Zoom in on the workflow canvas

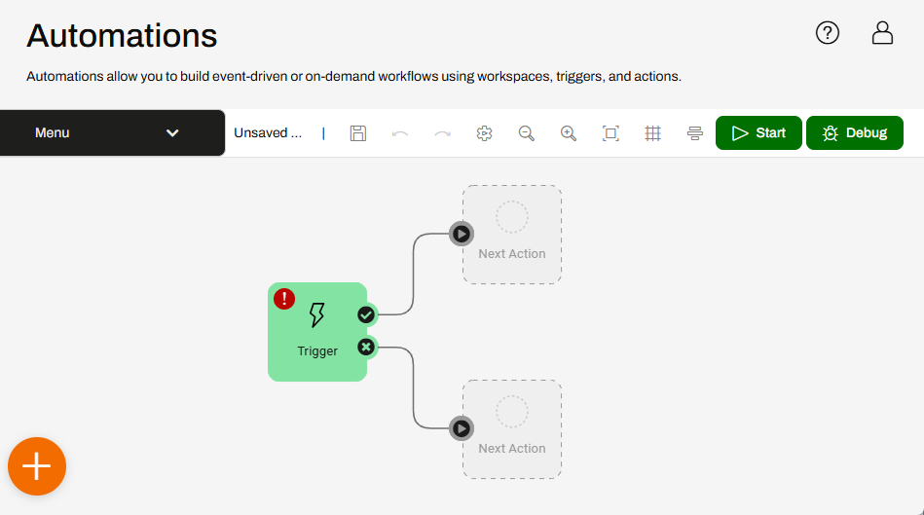568,133
